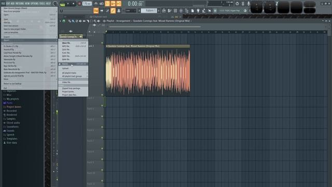Viewport: 332px width, 187px height.
Task: Select FLAC file export entry
Action: (73, 53)
